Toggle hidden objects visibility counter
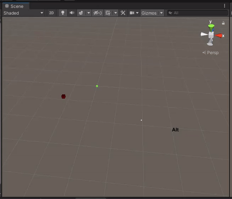Screen dimensions: 232x199 (x=98, y=13)
